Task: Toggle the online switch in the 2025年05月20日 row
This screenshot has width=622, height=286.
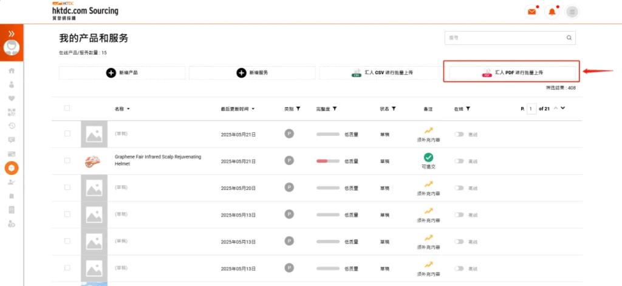Action: (459, 188)
